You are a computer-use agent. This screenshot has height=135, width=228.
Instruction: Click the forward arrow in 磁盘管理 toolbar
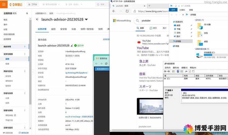tap(169, 71)
